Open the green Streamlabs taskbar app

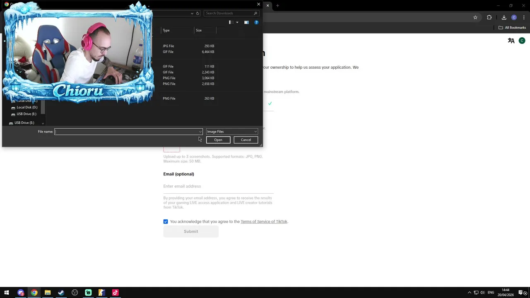[88, 293]
